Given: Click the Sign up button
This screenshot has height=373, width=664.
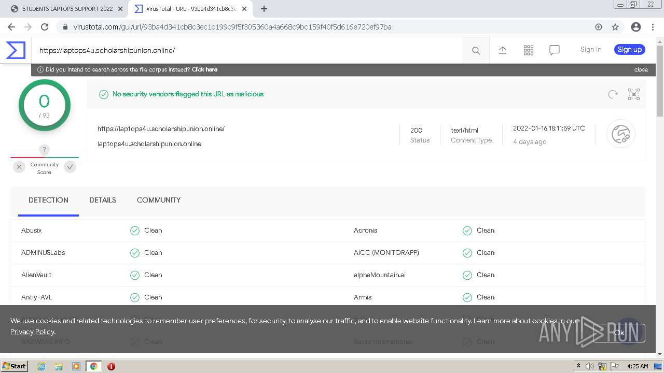Looking at the screenshot, I should click(630, 50).
